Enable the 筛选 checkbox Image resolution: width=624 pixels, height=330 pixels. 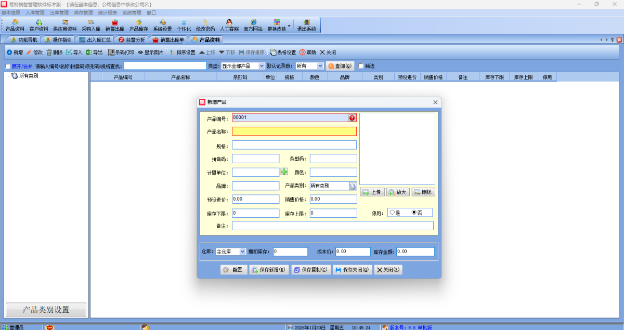click(x=361, y=67)
